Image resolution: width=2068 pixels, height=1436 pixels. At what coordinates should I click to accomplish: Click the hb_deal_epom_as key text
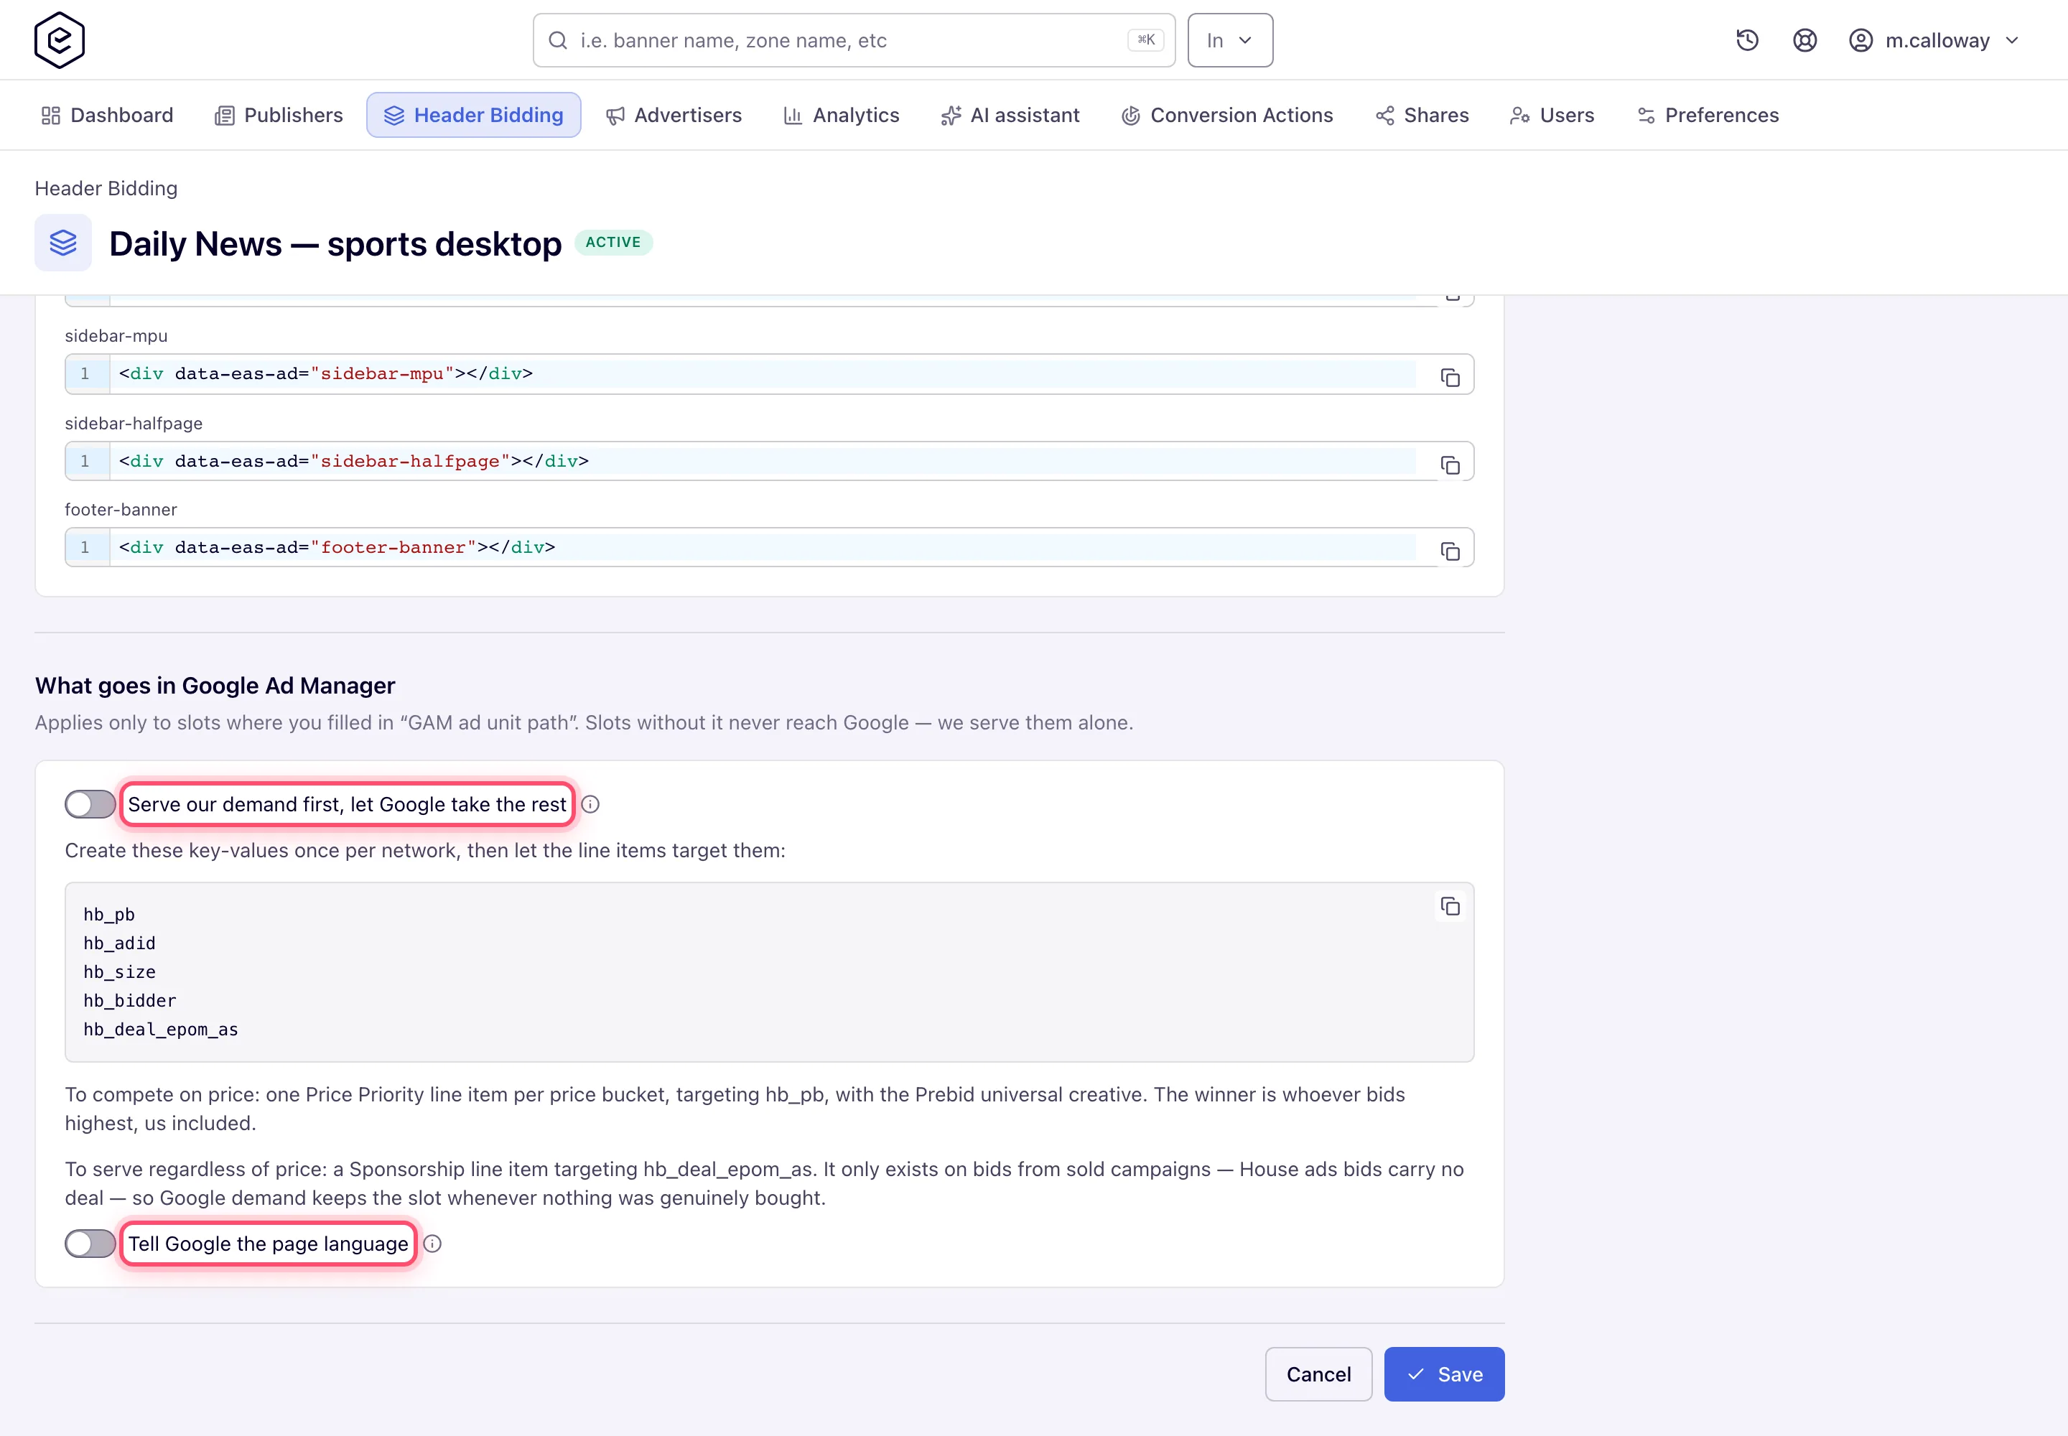click(x=161, y=1030)
